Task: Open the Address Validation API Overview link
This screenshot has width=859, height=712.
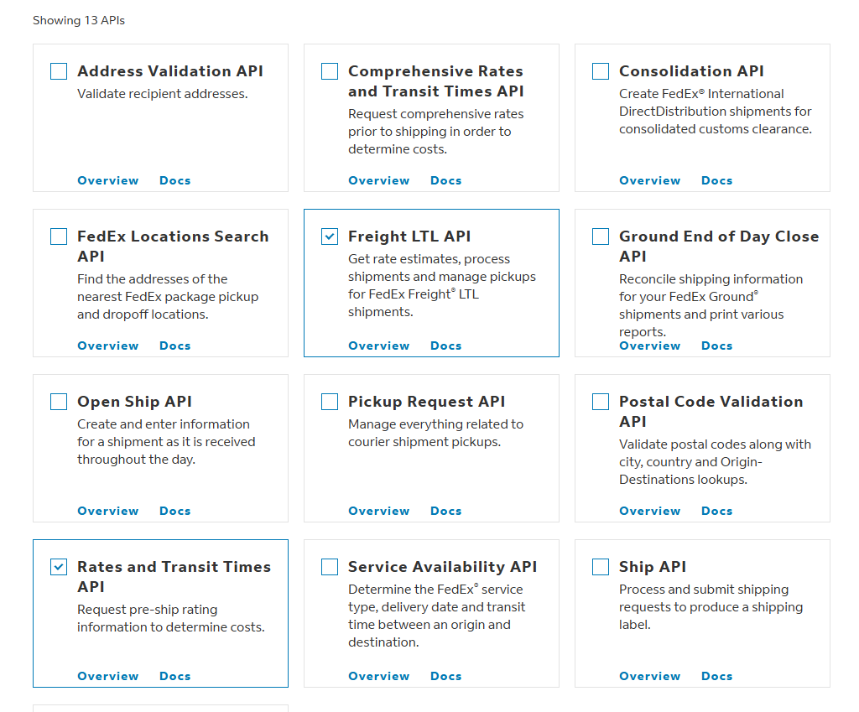Action: tap(107, 180)
